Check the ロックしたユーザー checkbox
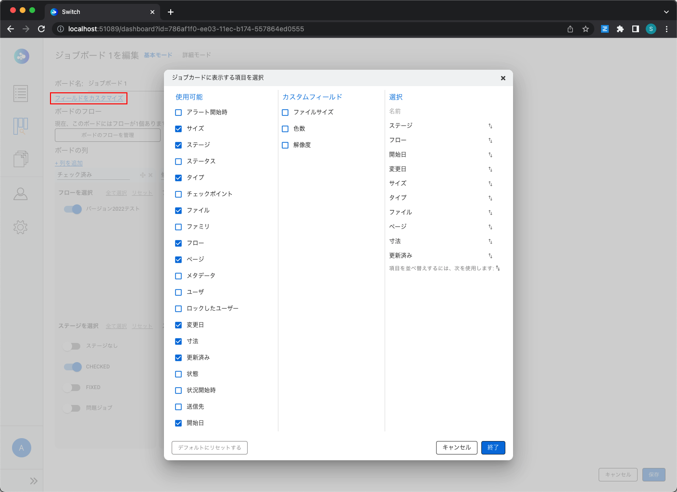This screenshot has height=492, width=677. coord(178,309)
